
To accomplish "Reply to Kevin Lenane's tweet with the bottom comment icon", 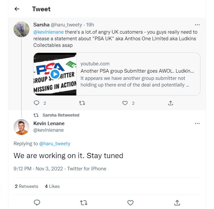I will pos(37,203).
